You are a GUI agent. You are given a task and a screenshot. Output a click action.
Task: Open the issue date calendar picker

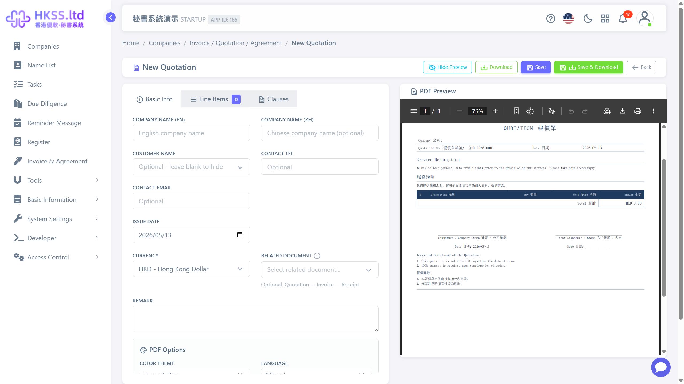coord(240,235)
